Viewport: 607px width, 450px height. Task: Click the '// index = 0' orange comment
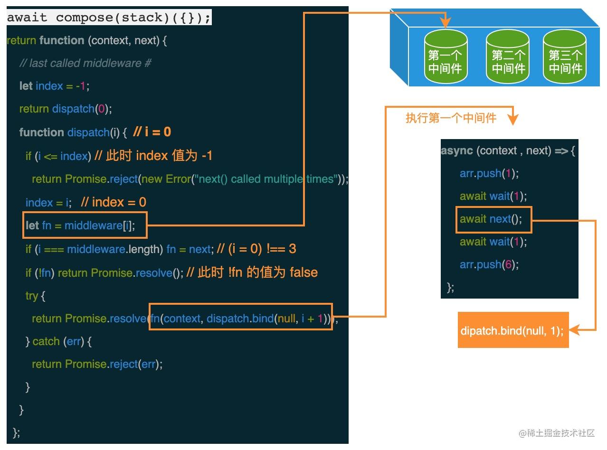point(114,202)
